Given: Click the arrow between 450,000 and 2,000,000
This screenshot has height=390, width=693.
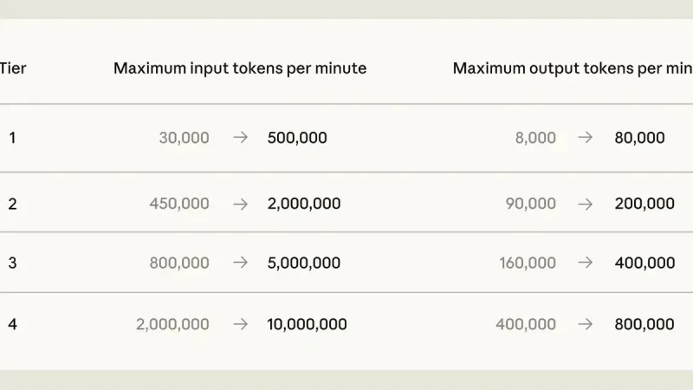Looking at the screenshot, I should click(241, 204).
